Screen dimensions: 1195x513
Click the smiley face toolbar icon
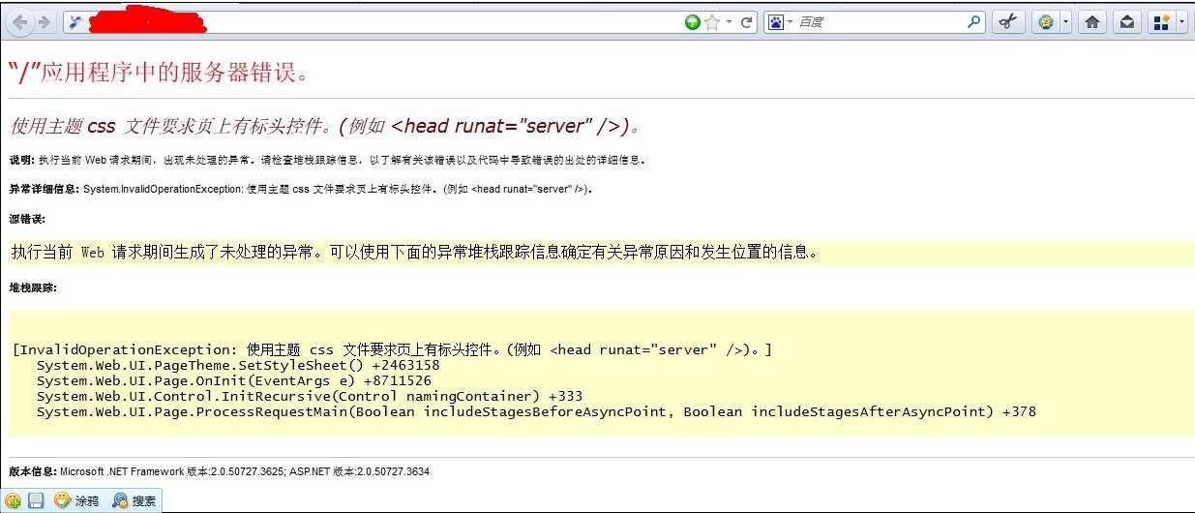(x=1045, y=22)
